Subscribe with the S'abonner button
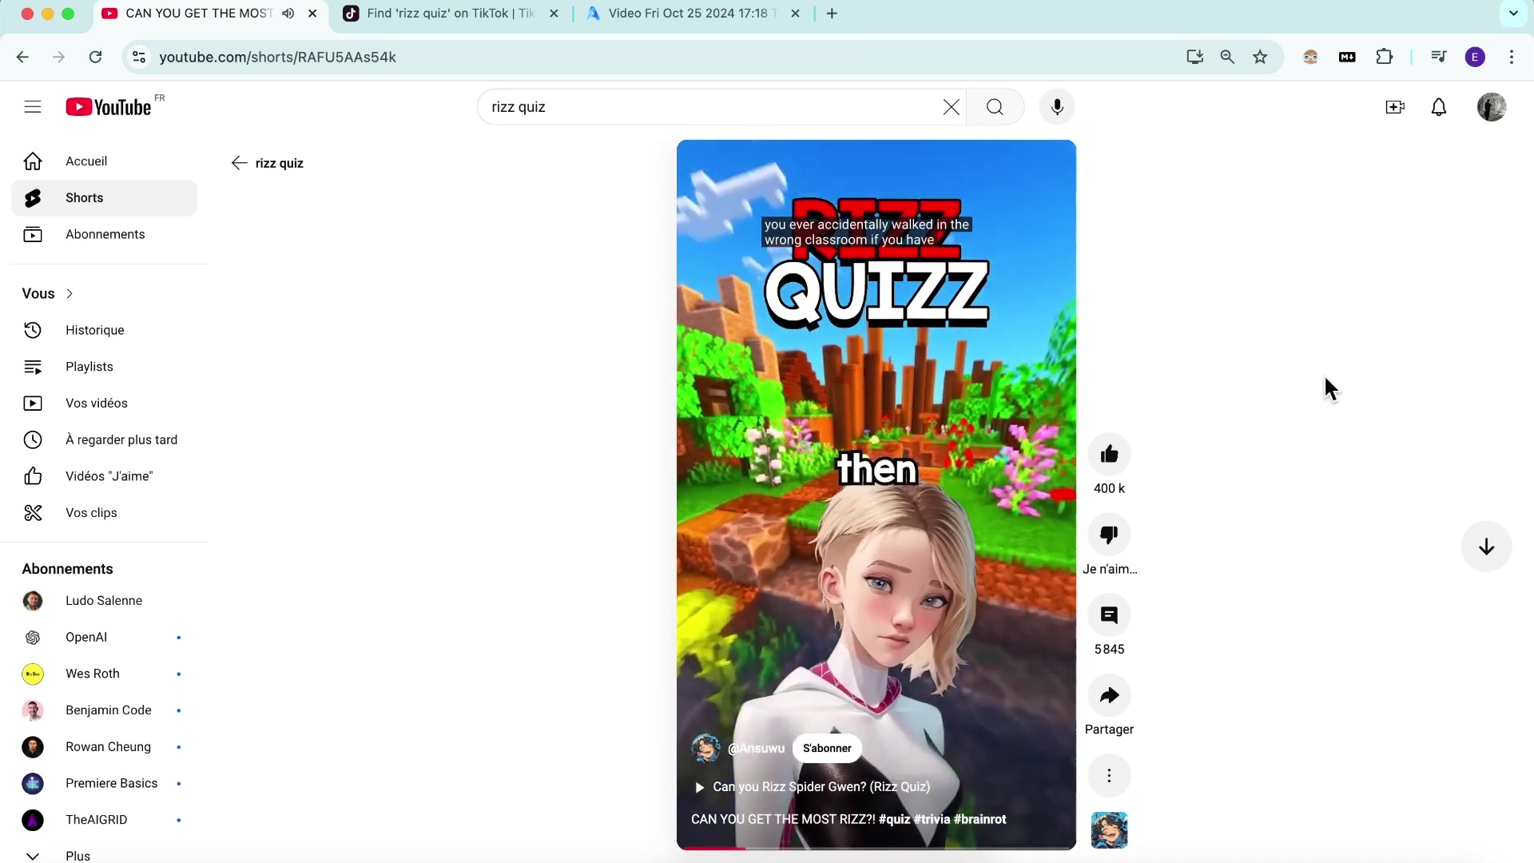 (827, 749)
